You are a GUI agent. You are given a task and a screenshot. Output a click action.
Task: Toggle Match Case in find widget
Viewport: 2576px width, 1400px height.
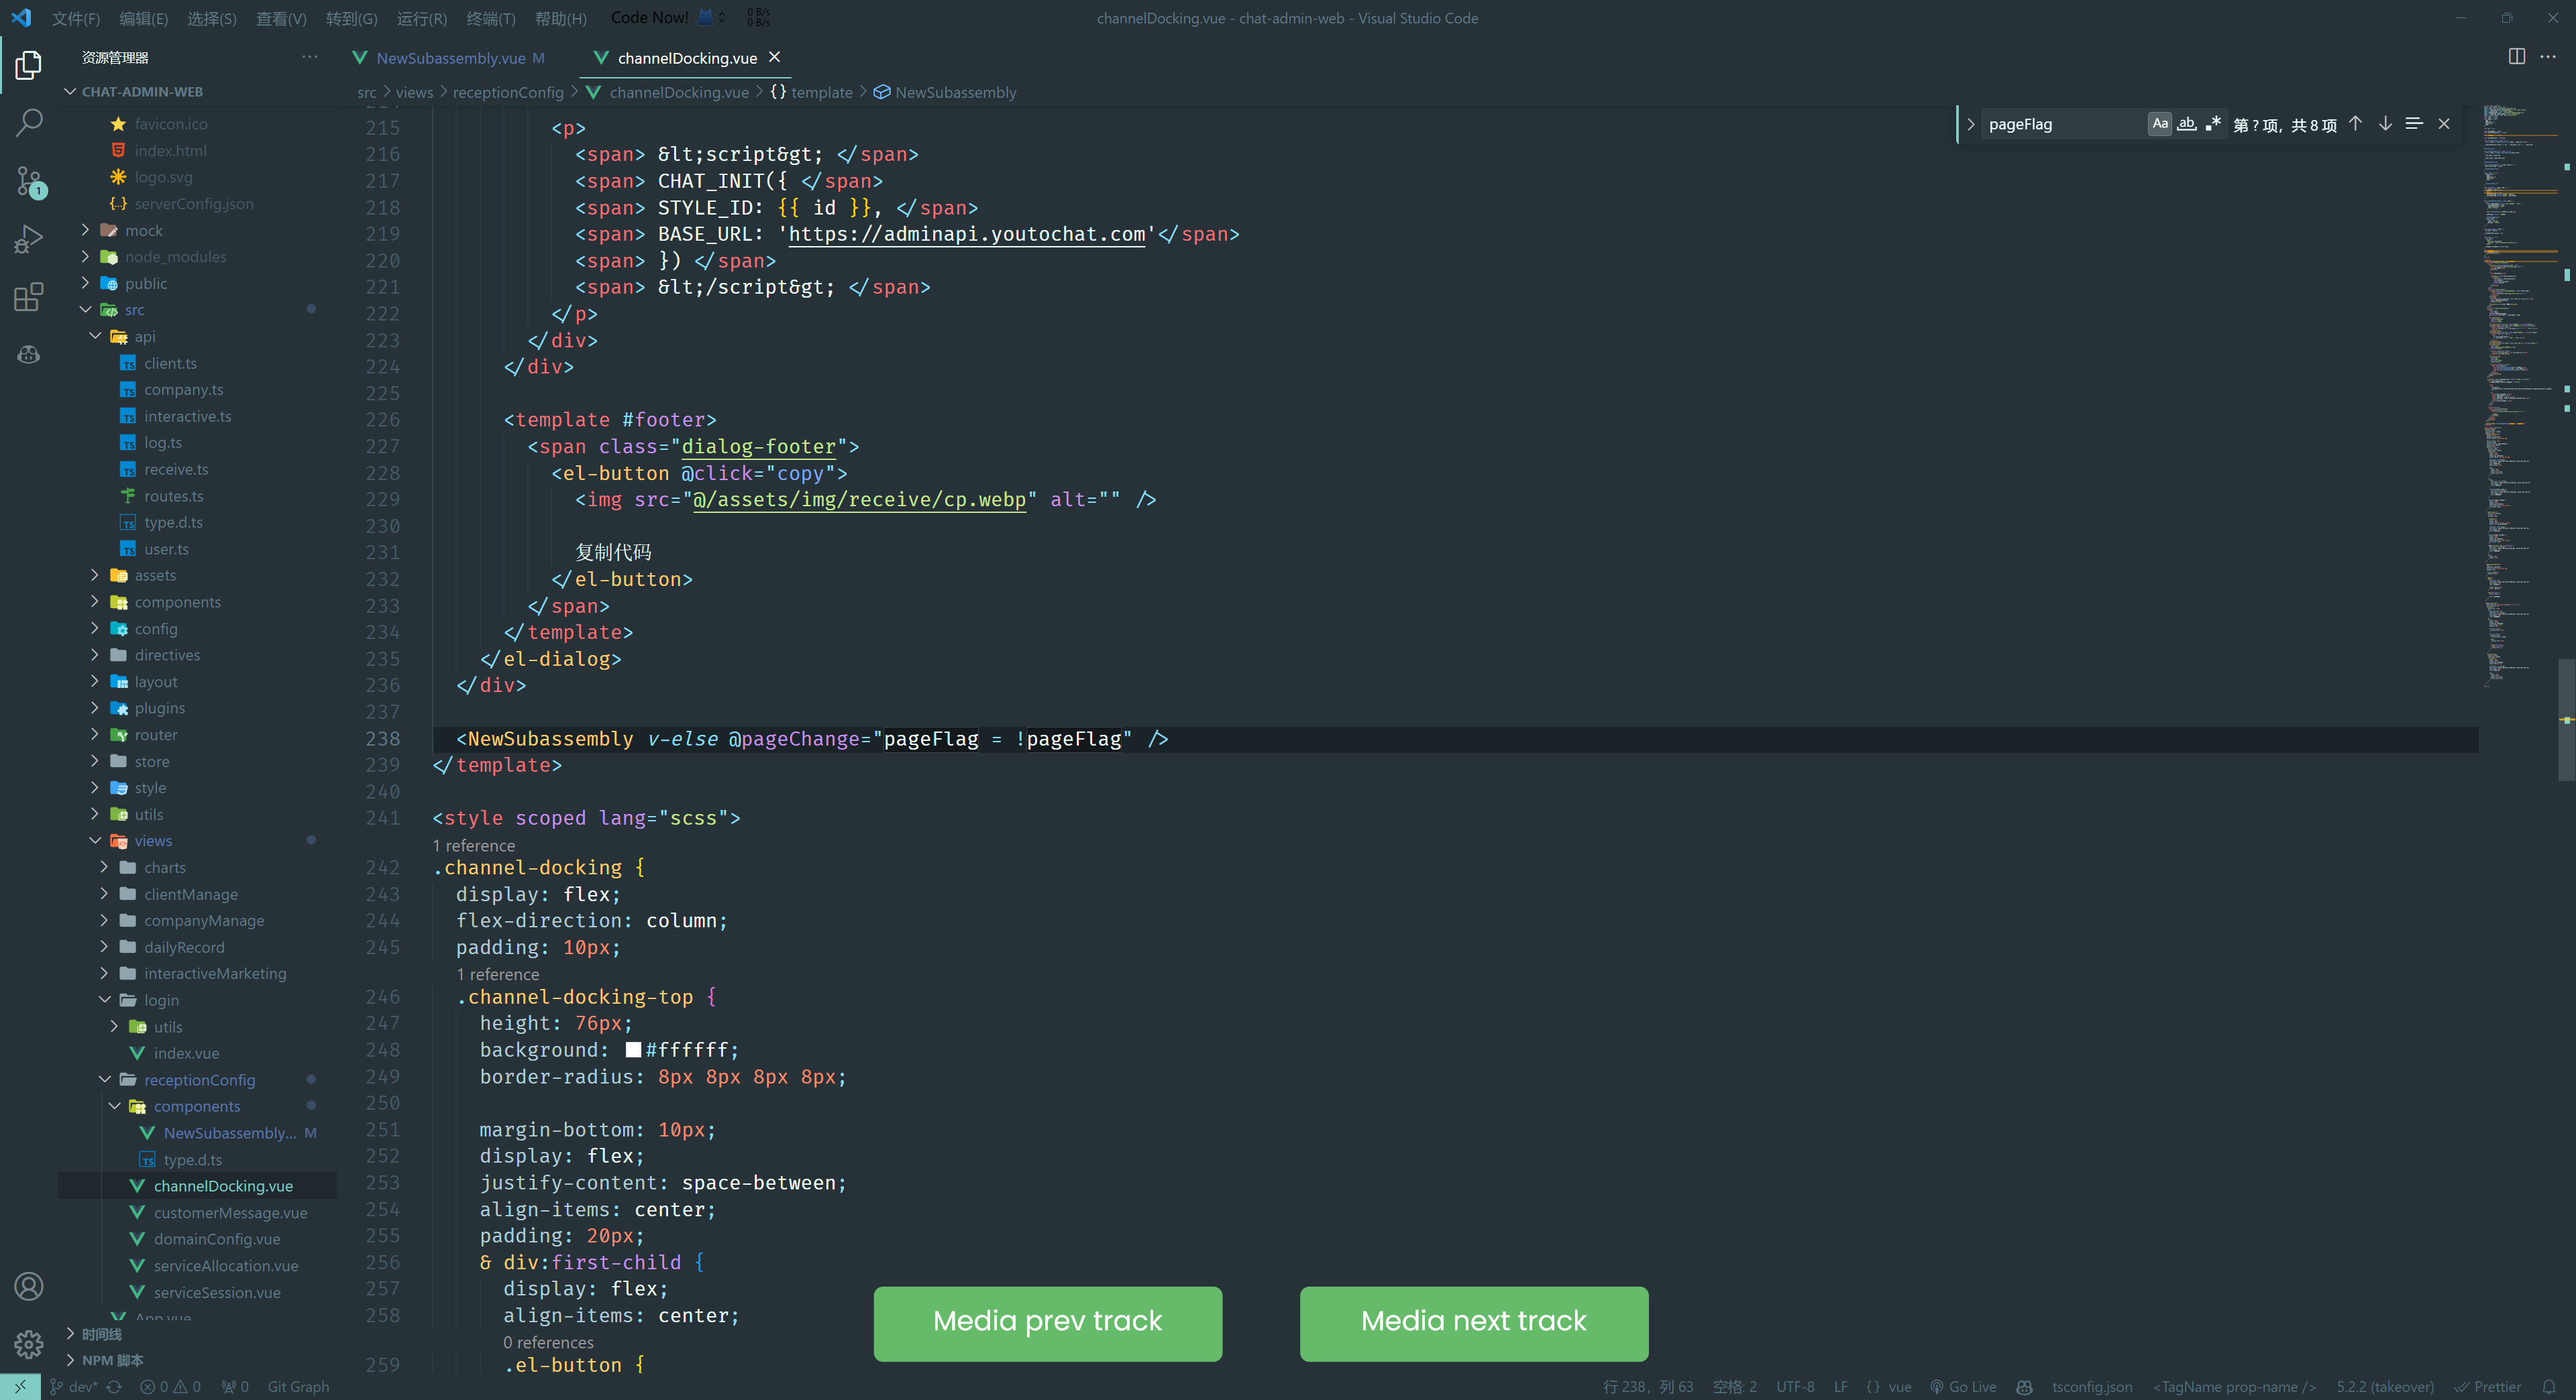click(2160, 124)
